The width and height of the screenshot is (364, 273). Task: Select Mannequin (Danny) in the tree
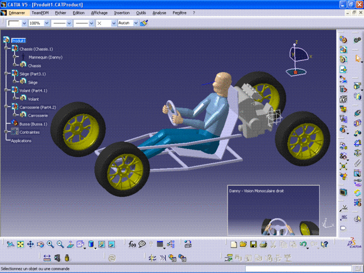click(45, 57)
